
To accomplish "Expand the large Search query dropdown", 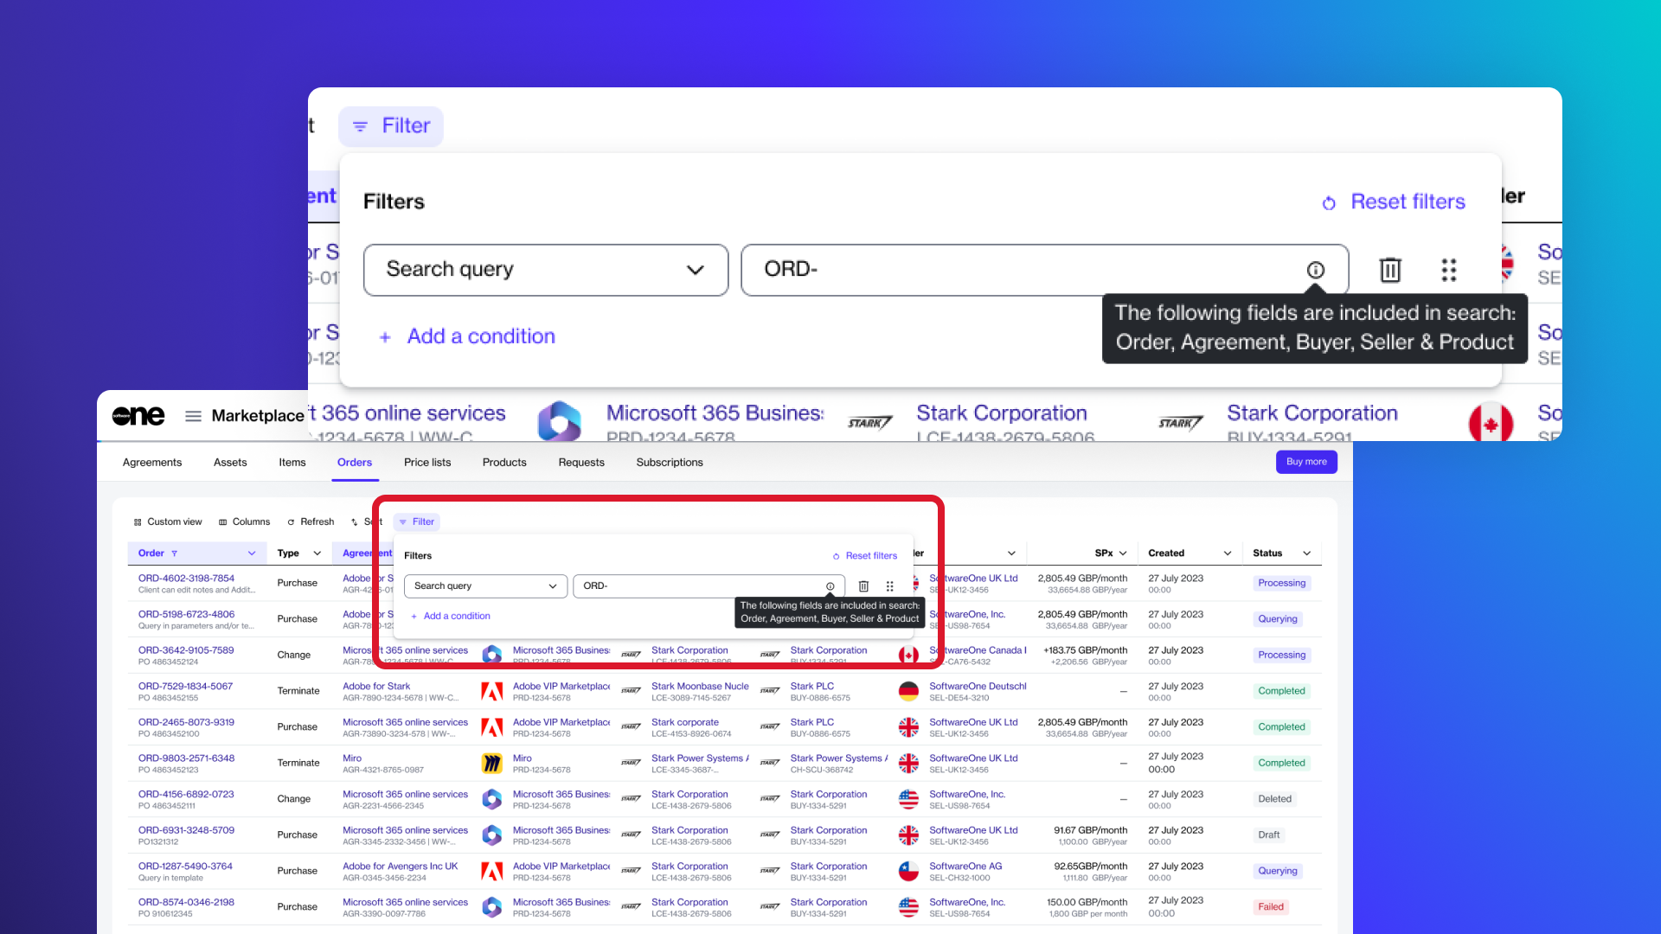I will coord(545,270).
